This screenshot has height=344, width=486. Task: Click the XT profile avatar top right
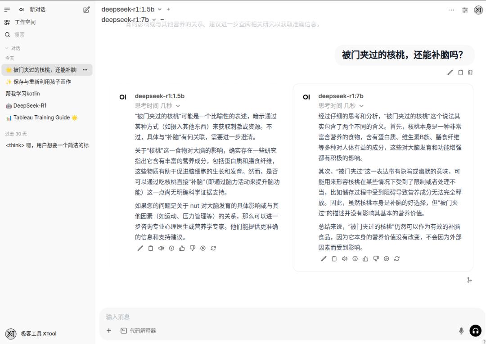coord(478,10)
